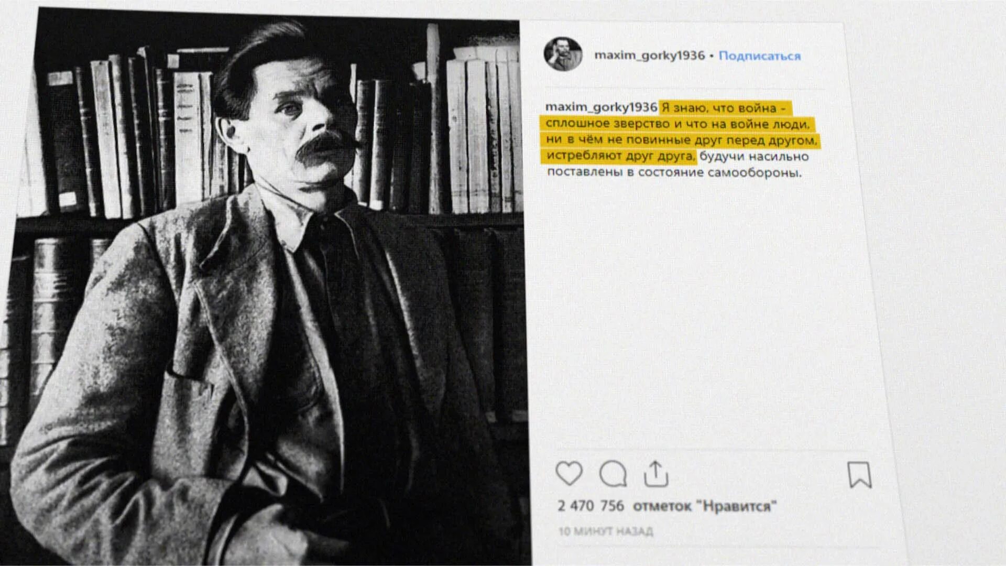
Task: Open maxim_gorky1936 profile from the post header
Action: coord(649,55)
